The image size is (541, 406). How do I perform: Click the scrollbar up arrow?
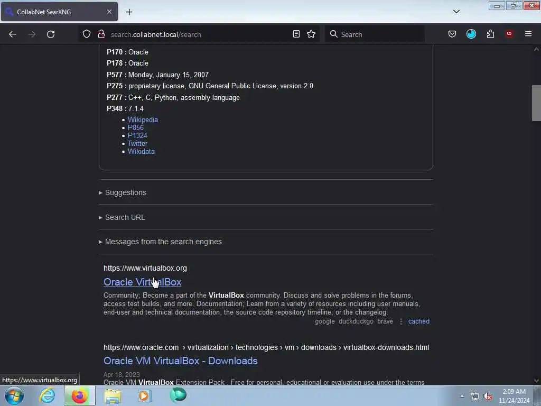click(x=536, y=49)
